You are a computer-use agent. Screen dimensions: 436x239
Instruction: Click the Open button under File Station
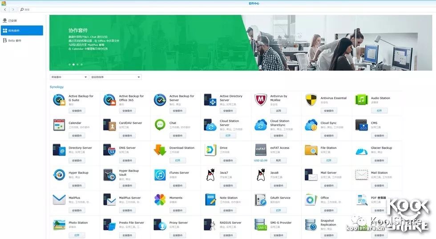(x=329, y=160)
